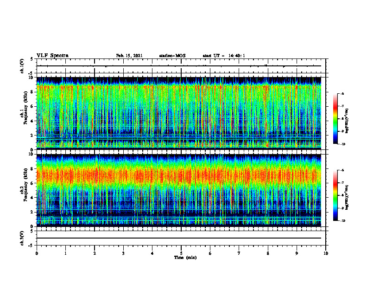The width and height of the screenshot is (367, 284).
Task: Click the "1" minute tick label
Action: click(65, 253)
